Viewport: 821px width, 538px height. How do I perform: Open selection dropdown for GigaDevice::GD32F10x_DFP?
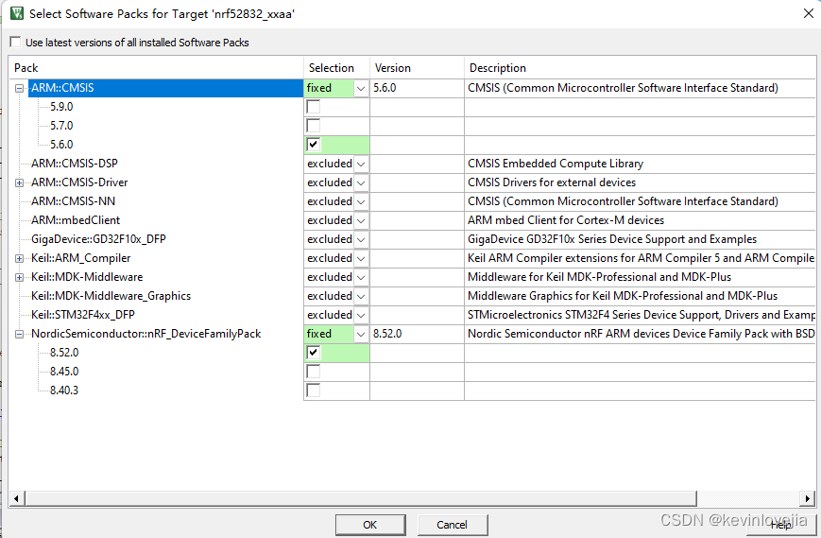[x=361, y=239]
